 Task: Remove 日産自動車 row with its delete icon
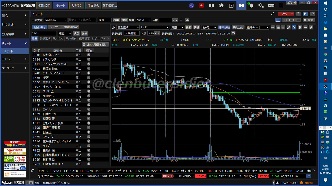tap(89, 68)
